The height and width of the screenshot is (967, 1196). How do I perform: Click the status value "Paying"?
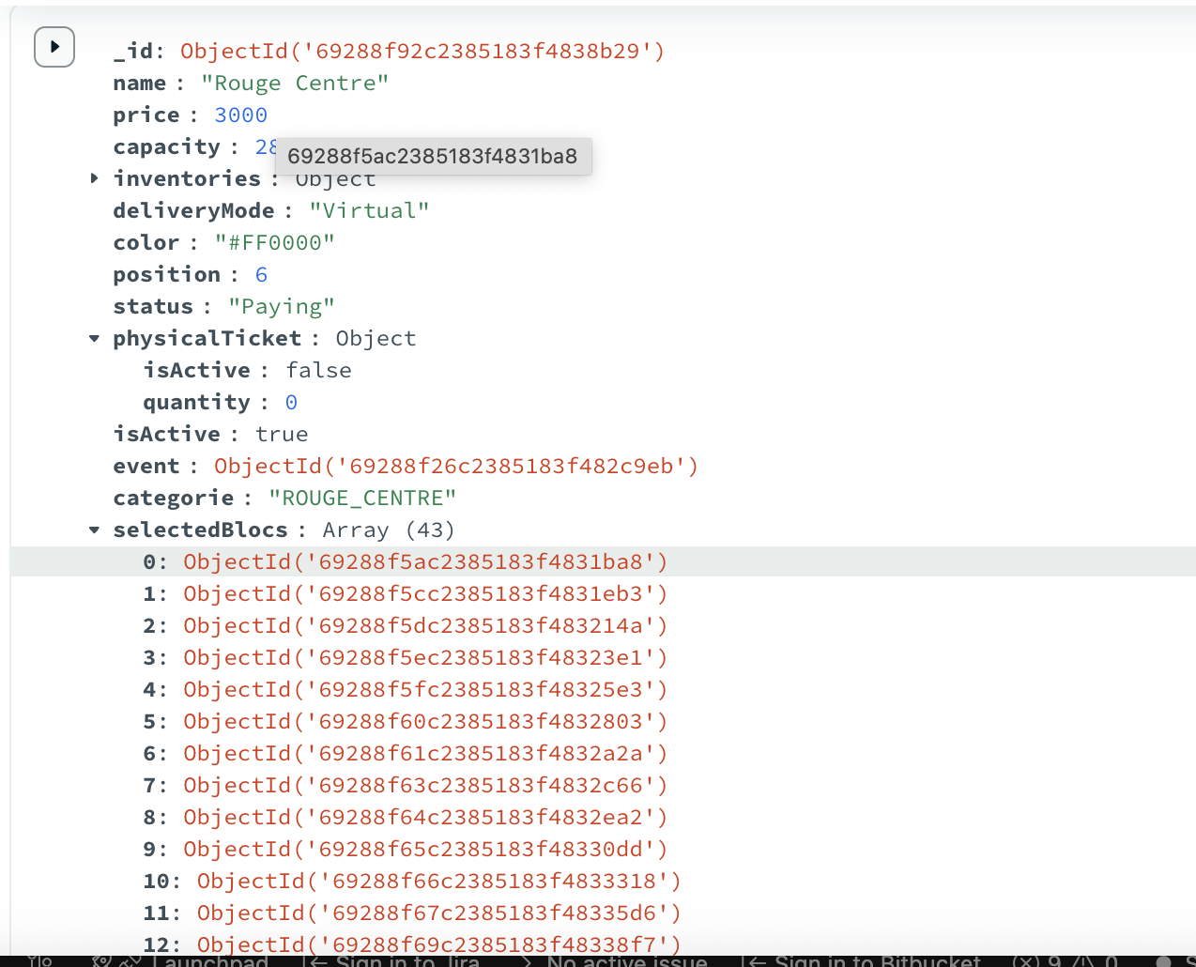(282, 307)
